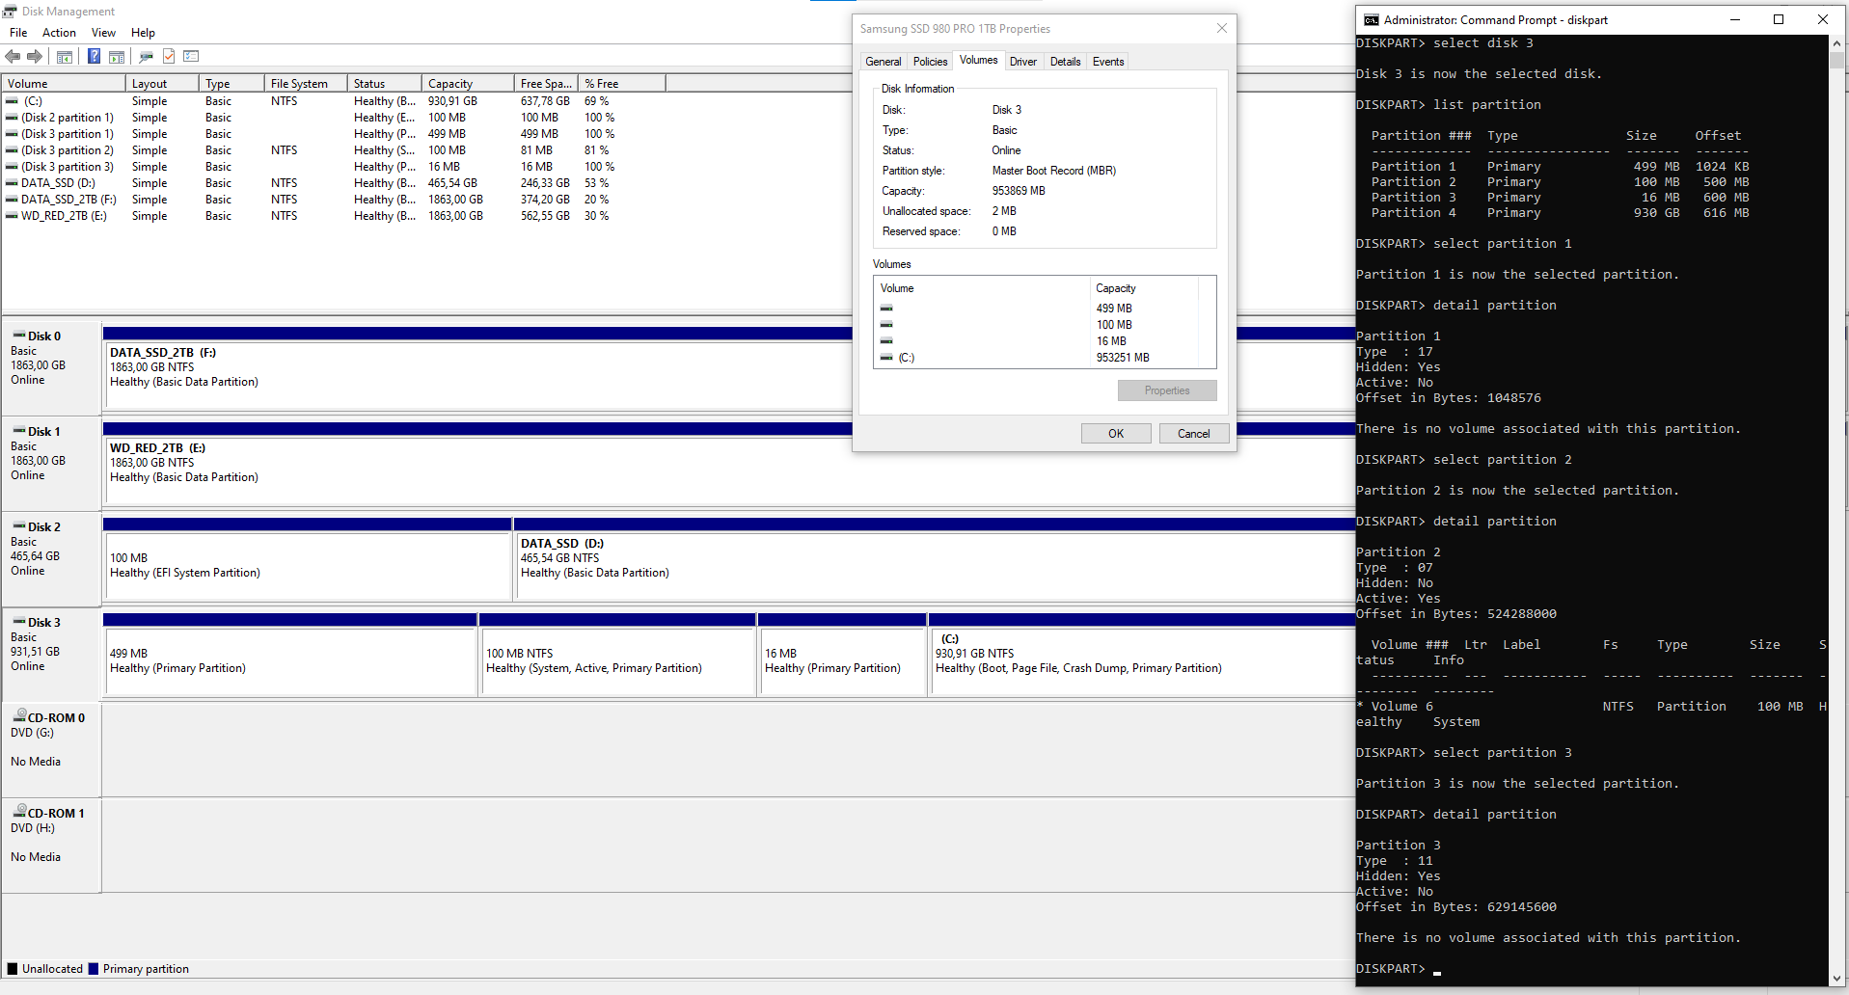Switch to the Events tab
Image resolution: width=1849 pixels, height=995 pixels.
click(1108, 62)
